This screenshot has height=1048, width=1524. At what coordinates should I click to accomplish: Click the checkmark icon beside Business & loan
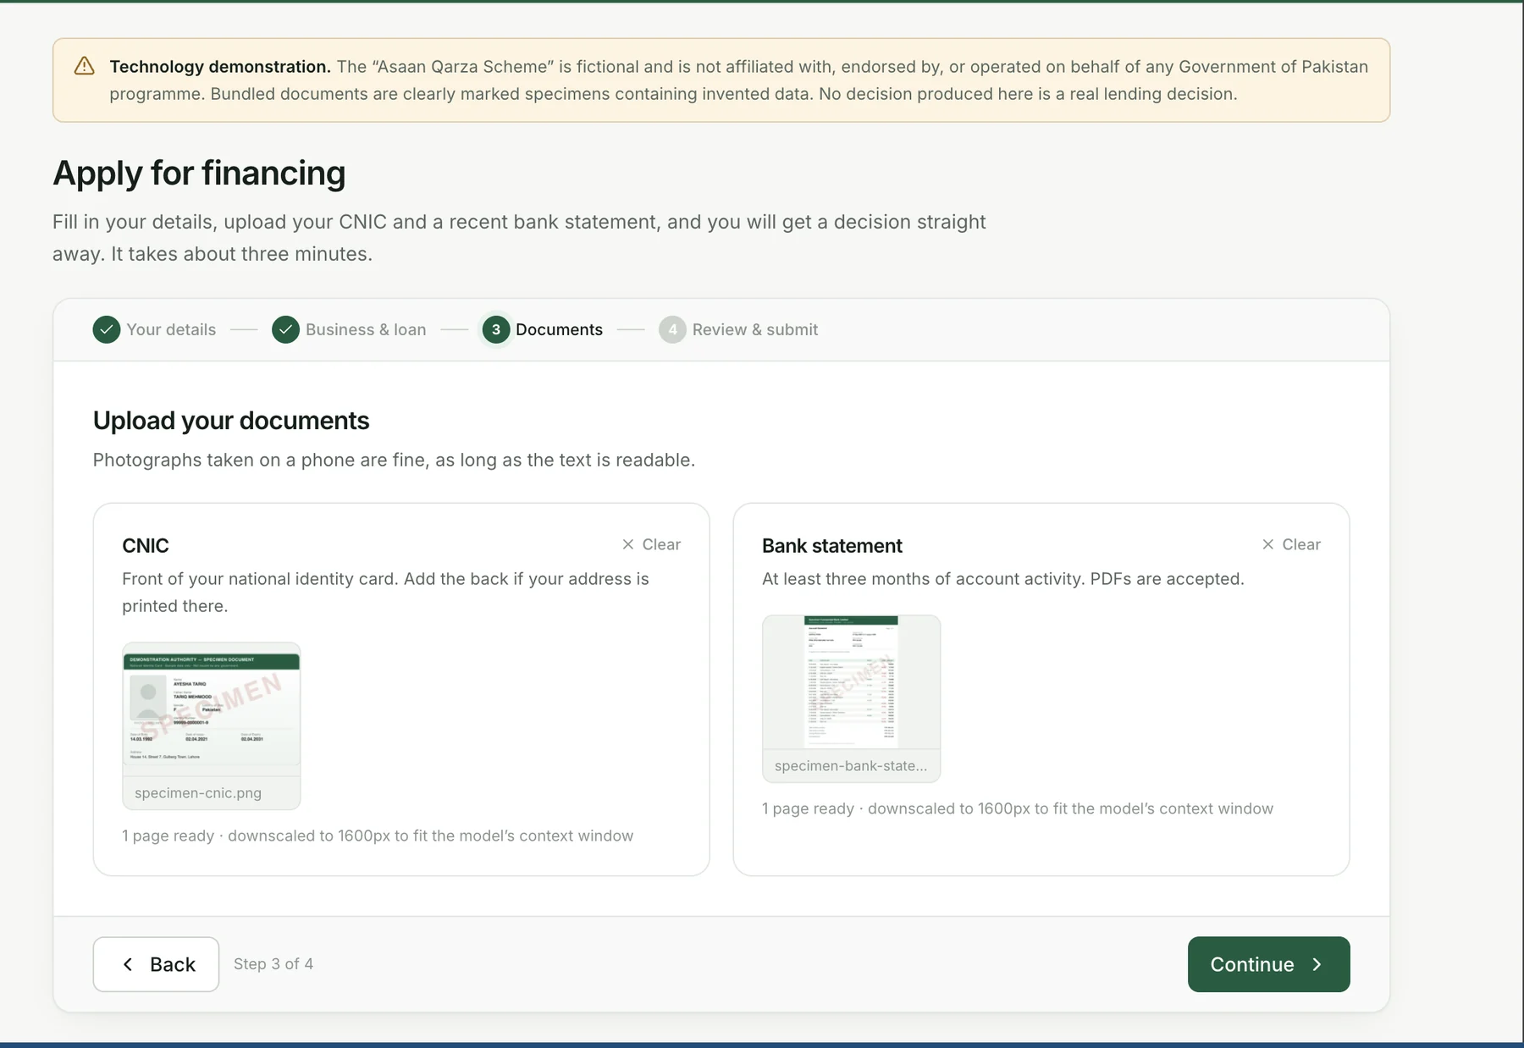click(x=285, y=329)
